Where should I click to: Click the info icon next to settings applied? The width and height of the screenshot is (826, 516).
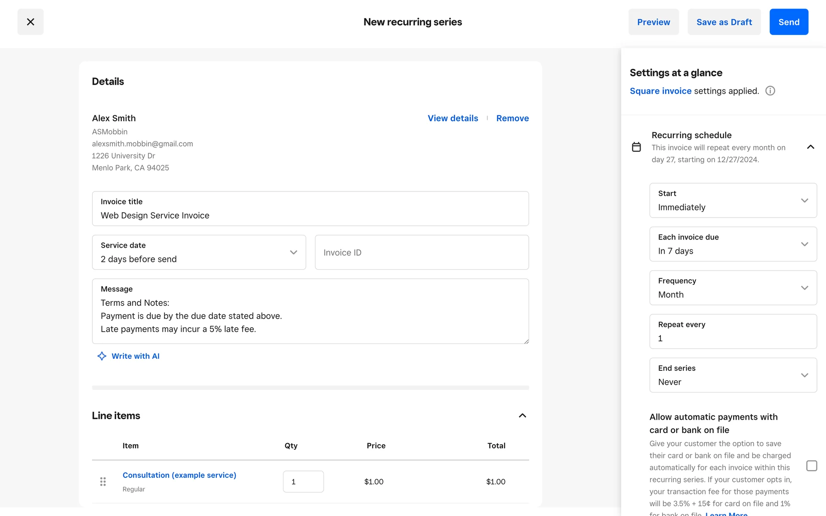click(x=770, y=91)
